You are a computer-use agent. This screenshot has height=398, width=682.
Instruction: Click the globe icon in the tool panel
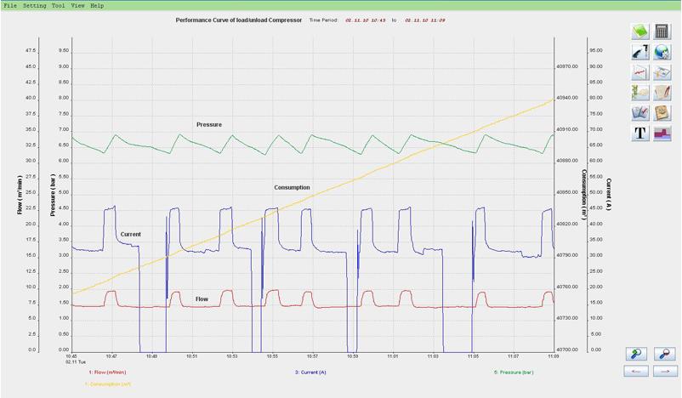(662, 52)
